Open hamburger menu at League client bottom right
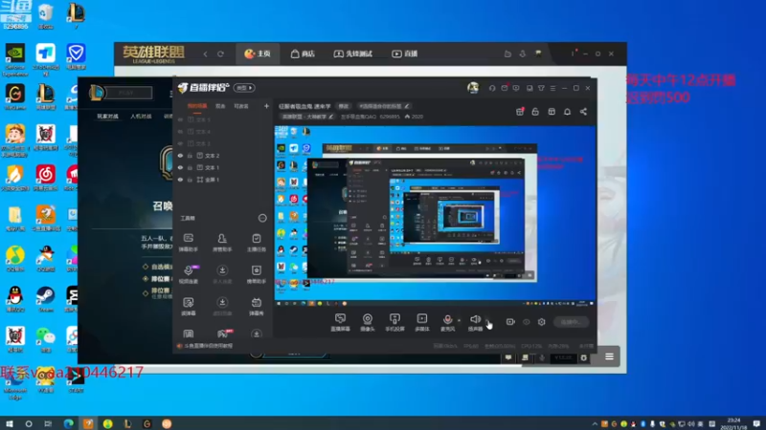This screenshot has height=430, width=766. (609, 356)
